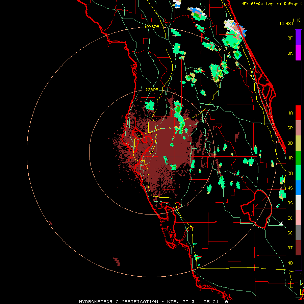Click the UK legend label
This screenshot has width=304, height=304.
(x=290, y=53)
